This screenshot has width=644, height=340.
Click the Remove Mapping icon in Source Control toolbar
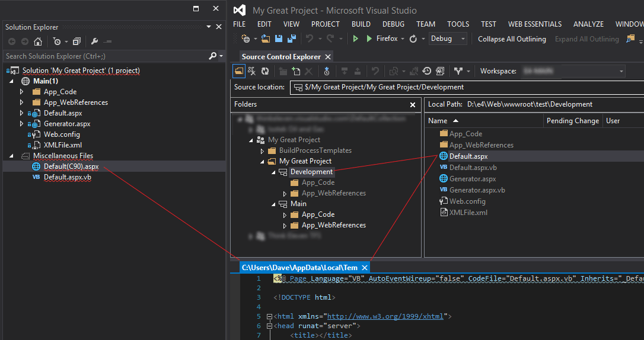[x=252, y=71]
